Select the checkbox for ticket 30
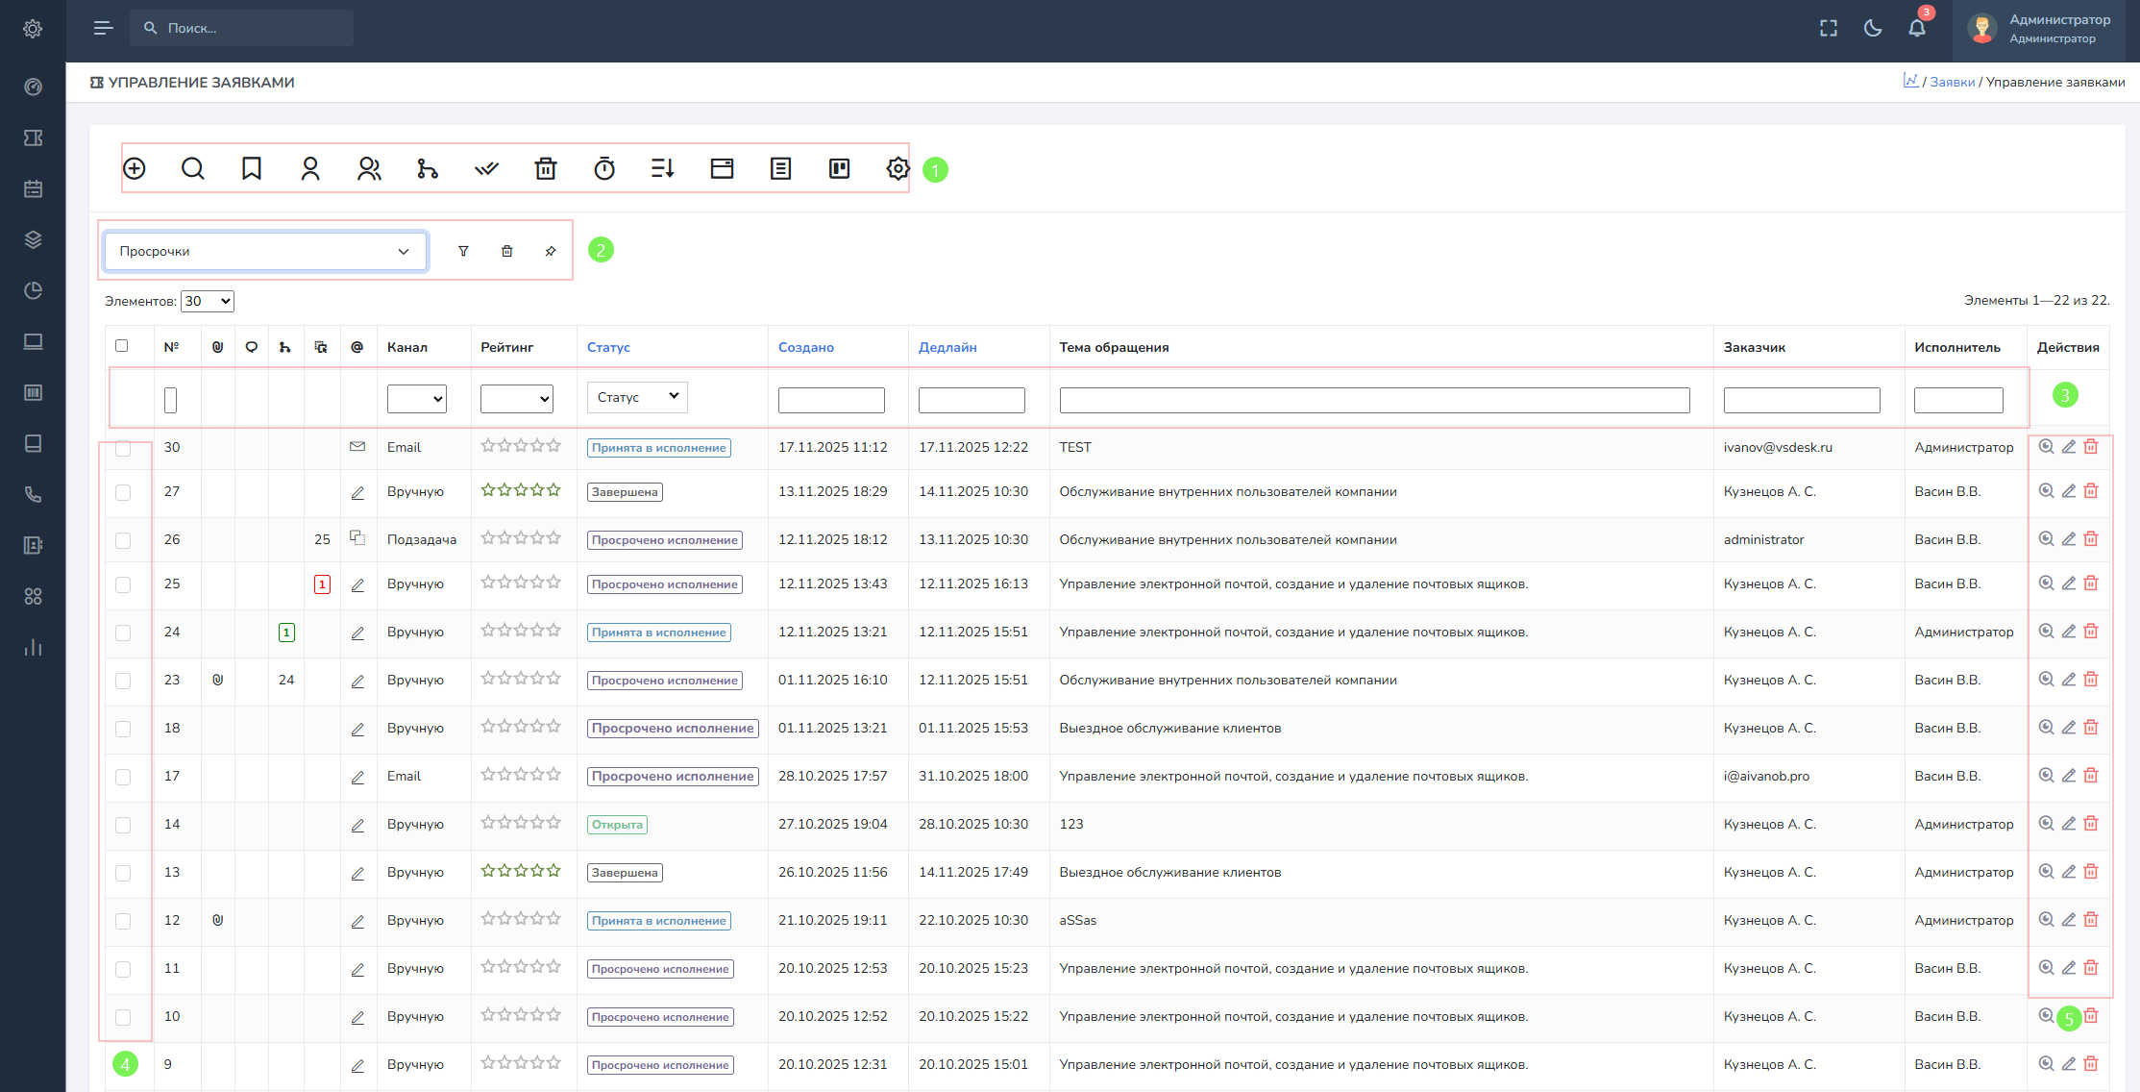The height and width of the screenshot is (1092, 2140). 123,448
